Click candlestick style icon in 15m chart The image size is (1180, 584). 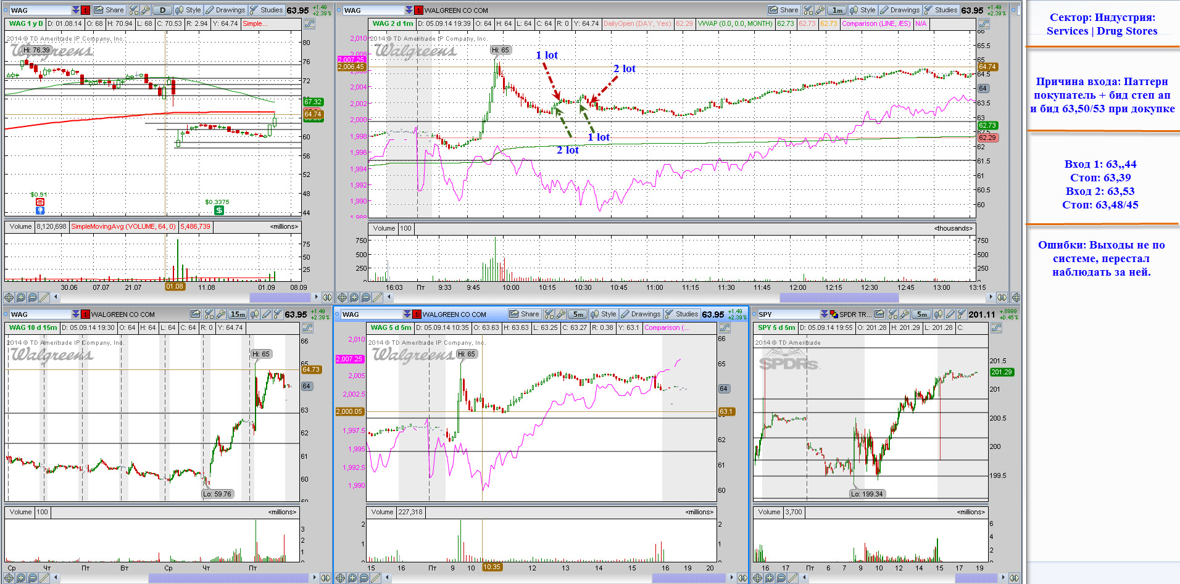pos(254,314)
